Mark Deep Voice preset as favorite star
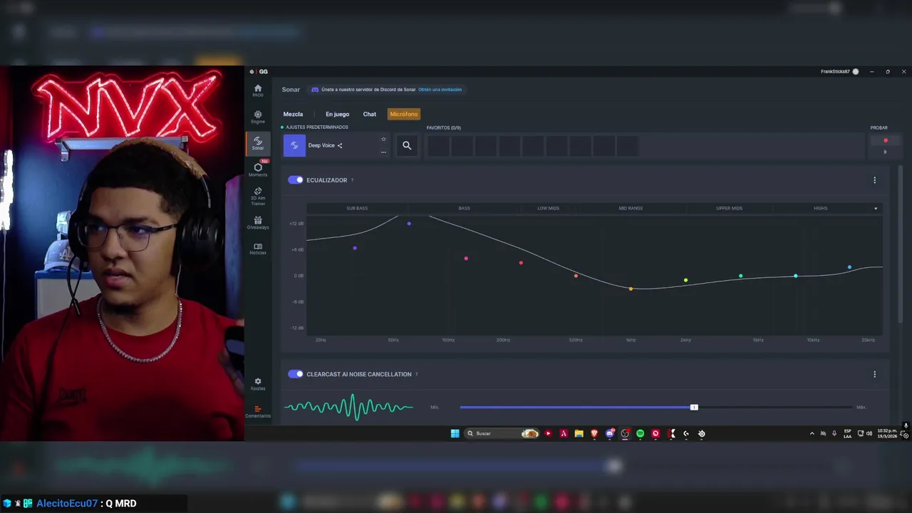 [x=383, y=139]
